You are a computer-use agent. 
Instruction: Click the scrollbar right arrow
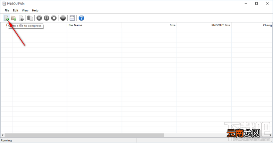270,135
